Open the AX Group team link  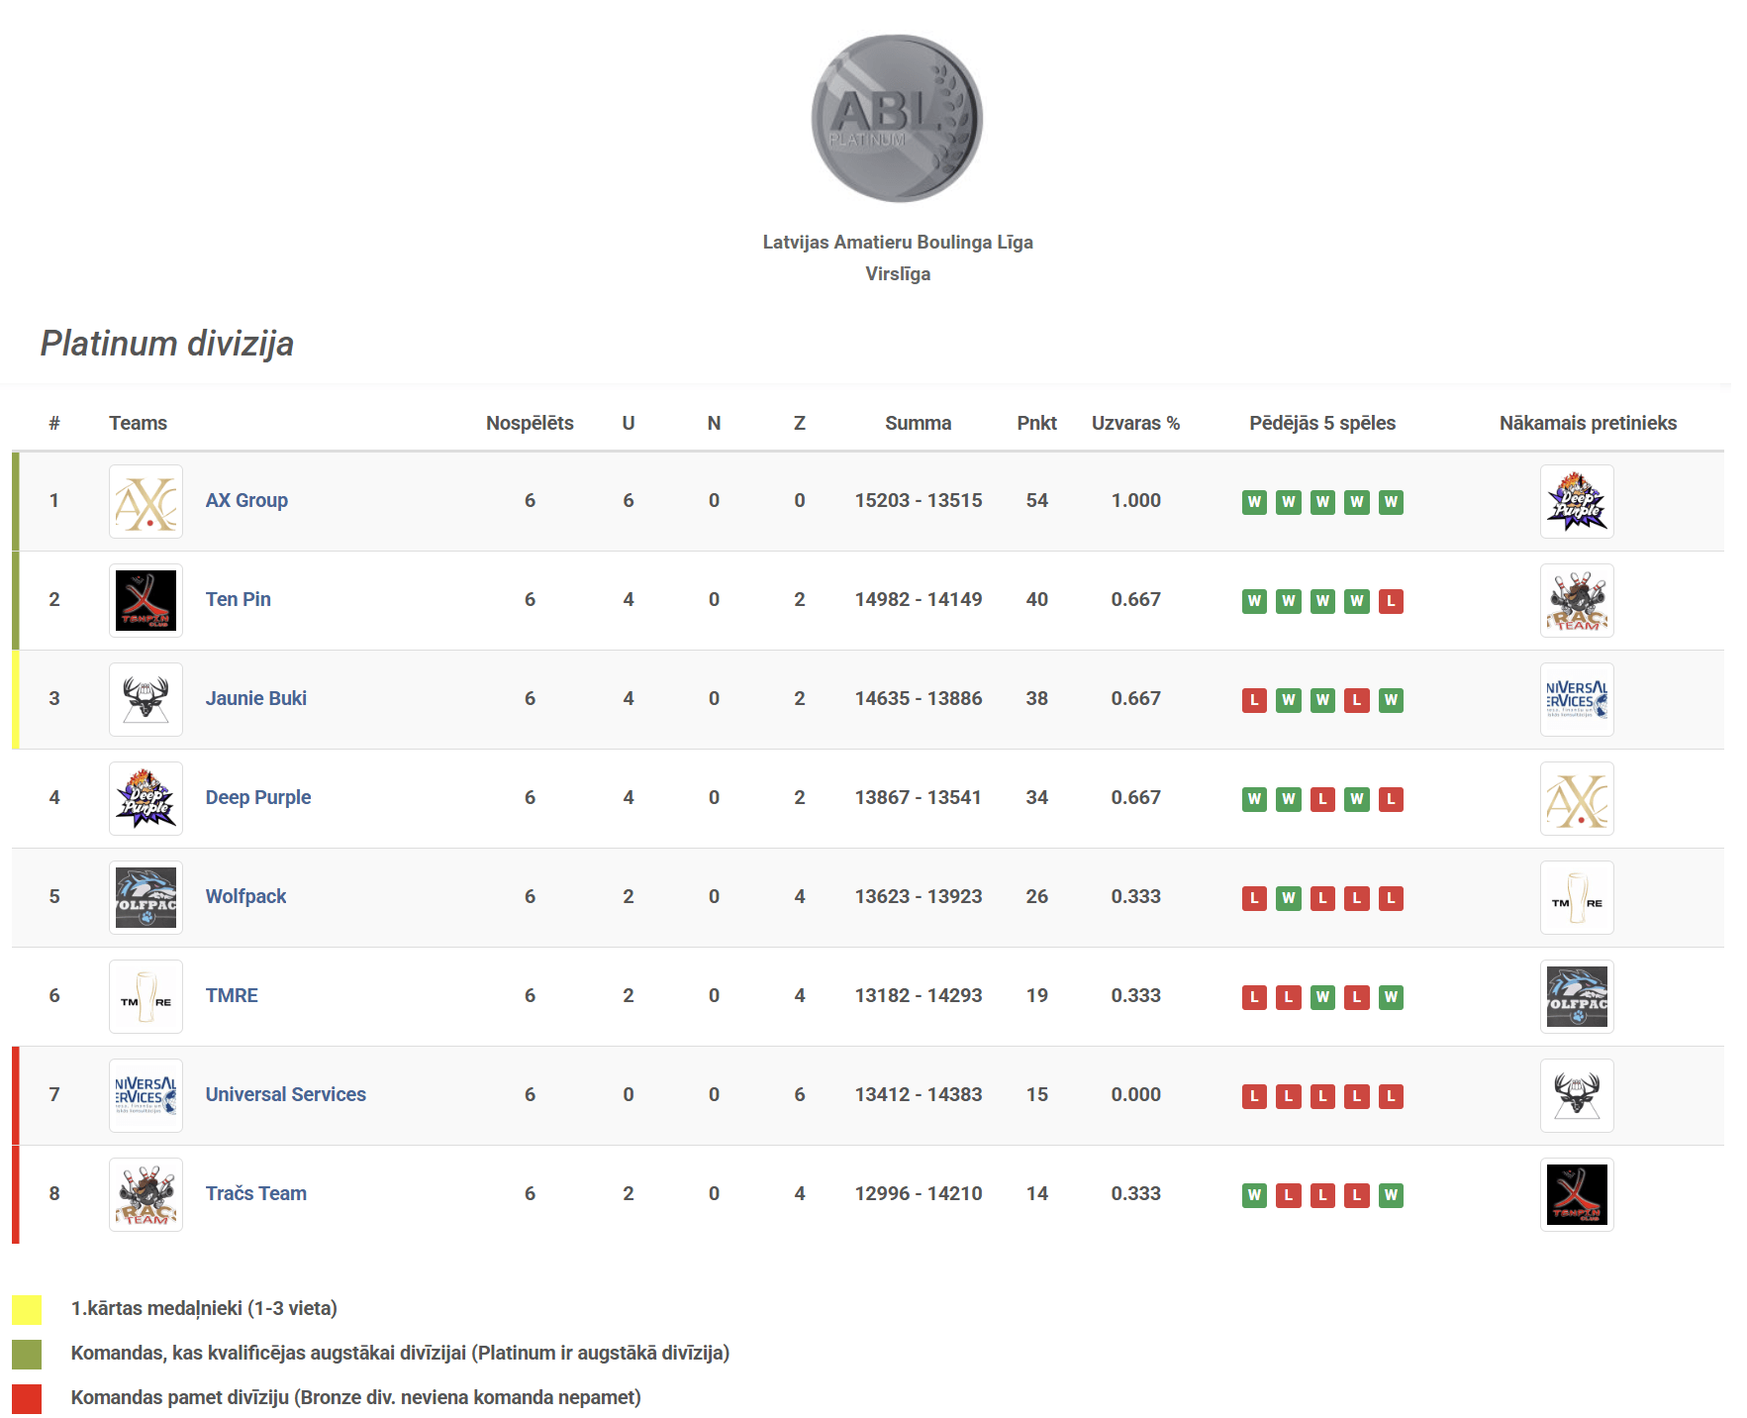[246, 500]
